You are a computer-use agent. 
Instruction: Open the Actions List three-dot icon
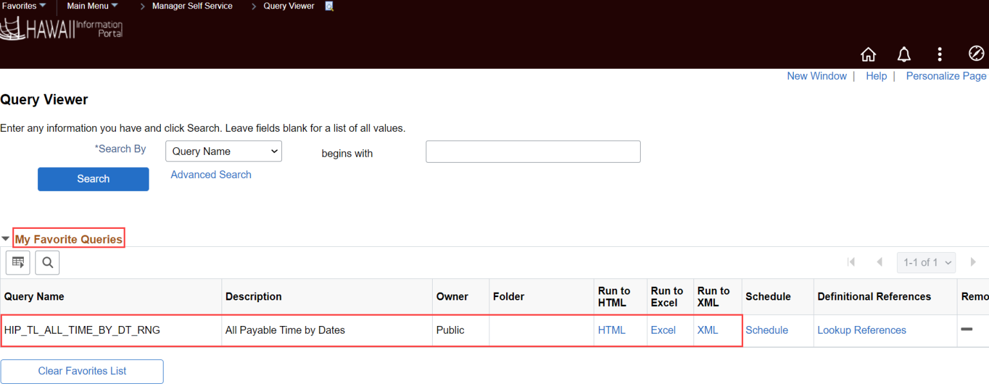[939, 54]
